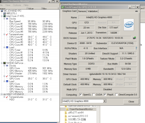The width and height of the screenshot is (145, 123).
Task: Open the Help menu in Open Hardware Monitor
Action: 26,5
